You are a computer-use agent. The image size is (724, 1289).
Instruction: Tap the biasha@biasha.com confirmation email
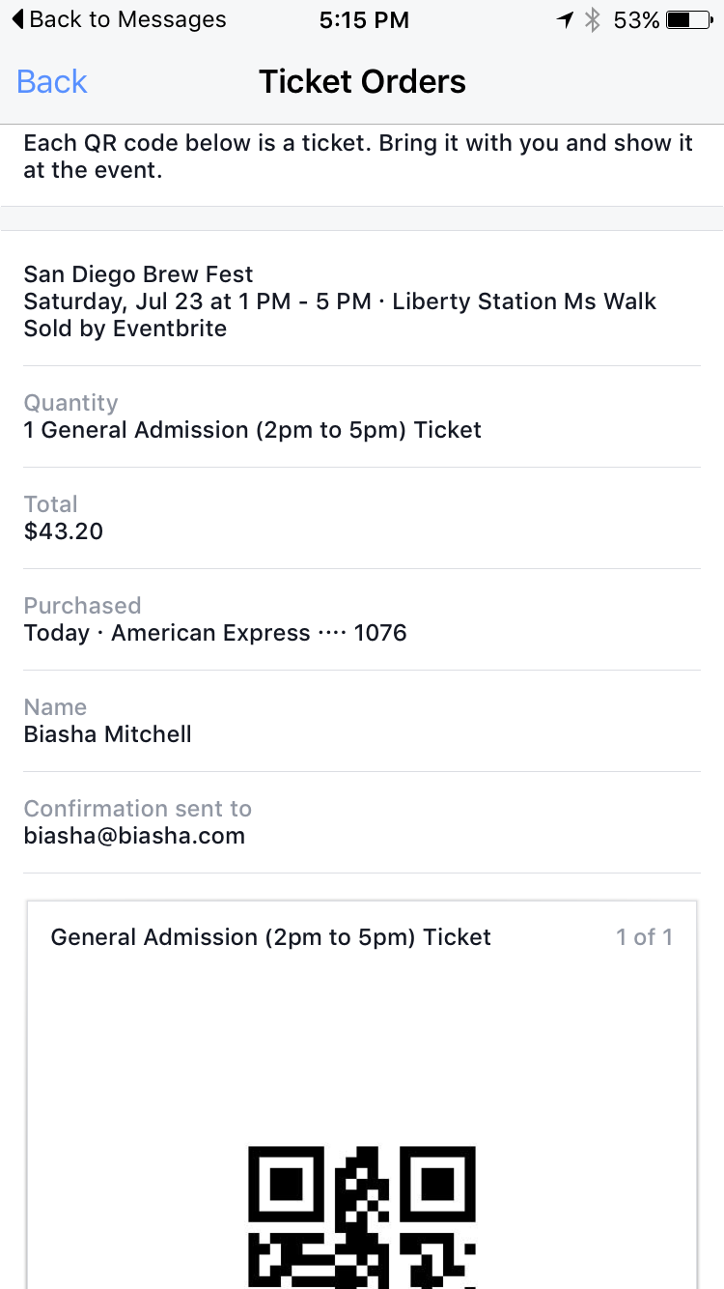[x=134, y=836]
